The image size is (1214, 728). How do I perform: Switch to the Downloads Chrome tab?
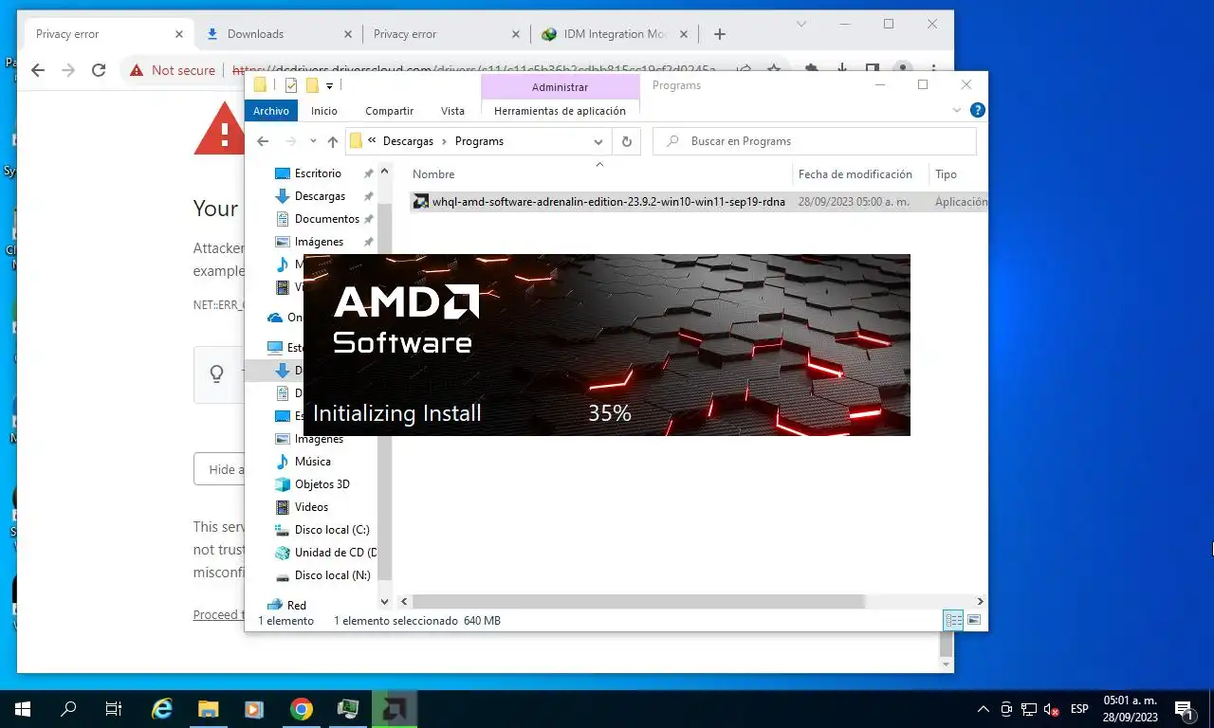278,34
